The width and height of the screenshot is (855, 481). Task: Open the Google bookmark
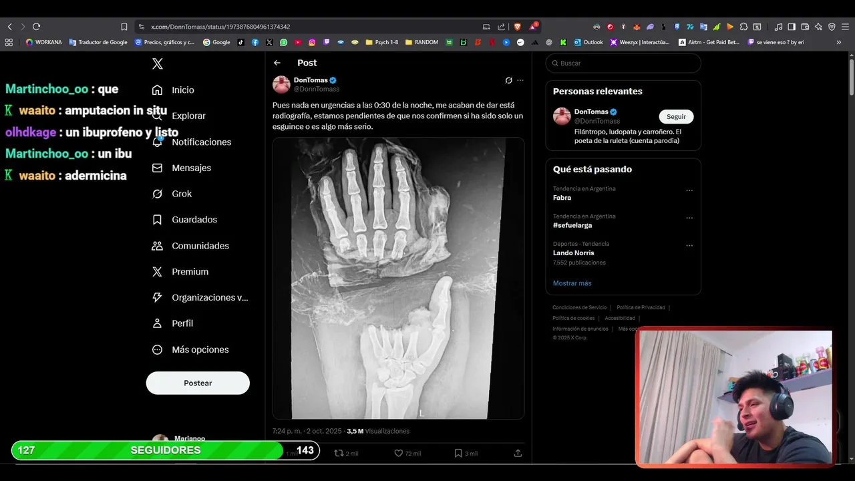tap(216, 42)
